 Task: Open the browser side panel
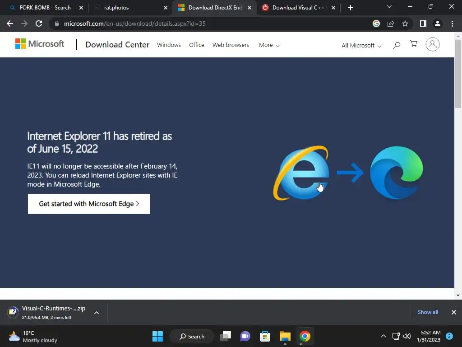[x=423, y=23]
